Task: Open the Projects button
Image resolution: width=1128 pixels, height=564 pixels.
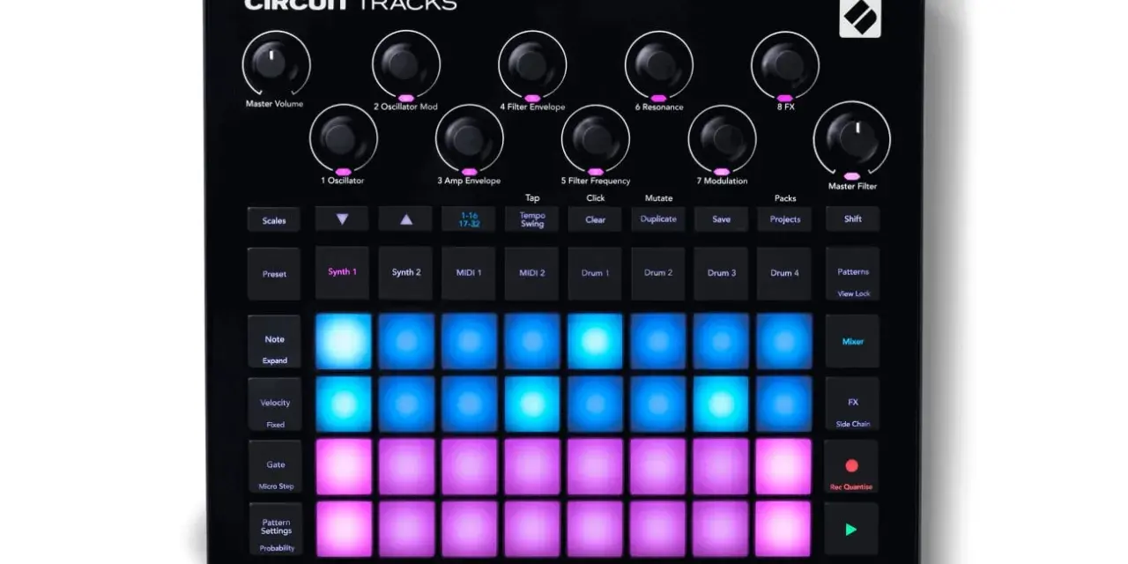Action: pyautogui.click(x=785, y=219)
